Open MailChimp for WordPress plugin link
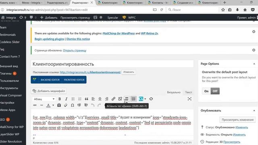Screen dimensions: 258x145 click(119, 33)
